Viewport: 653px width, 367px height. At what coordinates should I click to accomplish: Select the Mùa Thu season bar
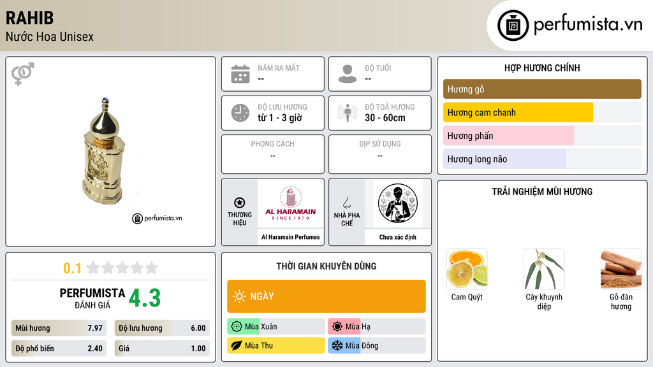tap(276, 345)
